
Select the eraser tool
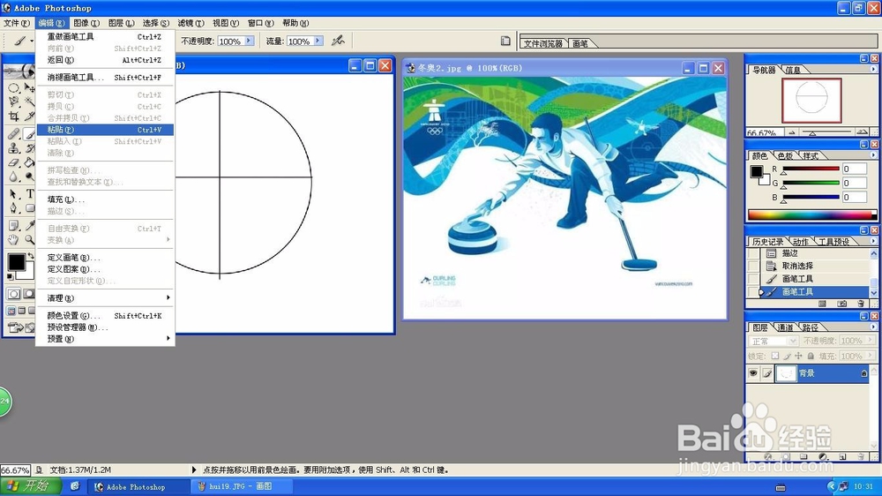pos(13,162)
